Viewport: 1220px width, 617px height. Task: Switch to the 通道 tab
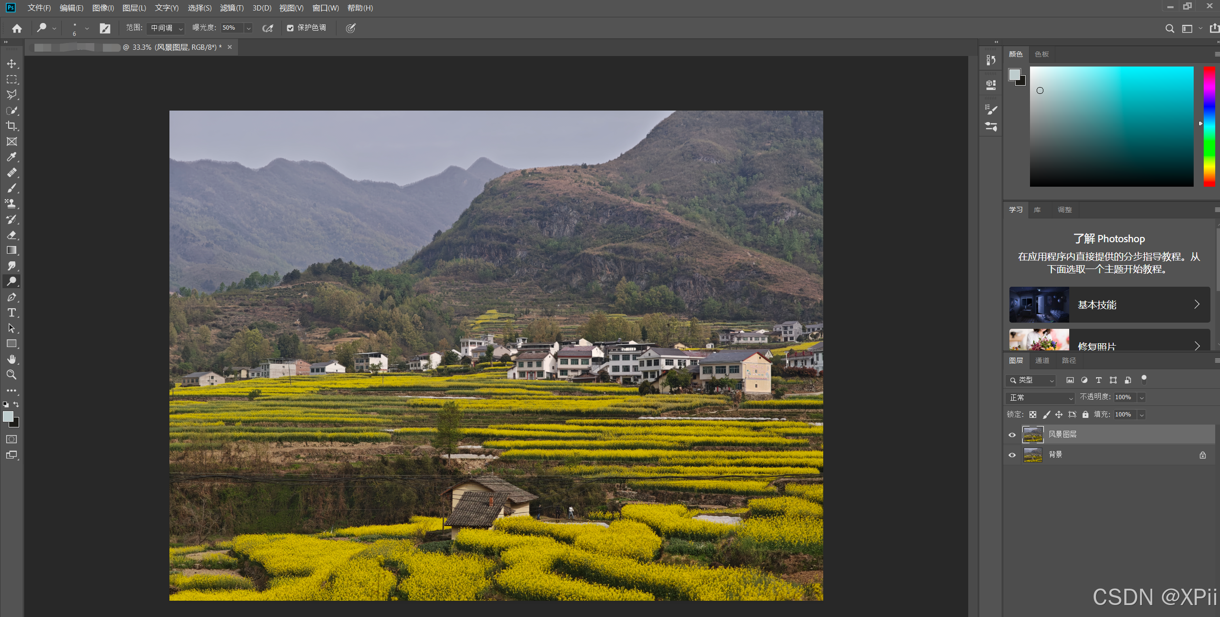(x=1042, y=360)
